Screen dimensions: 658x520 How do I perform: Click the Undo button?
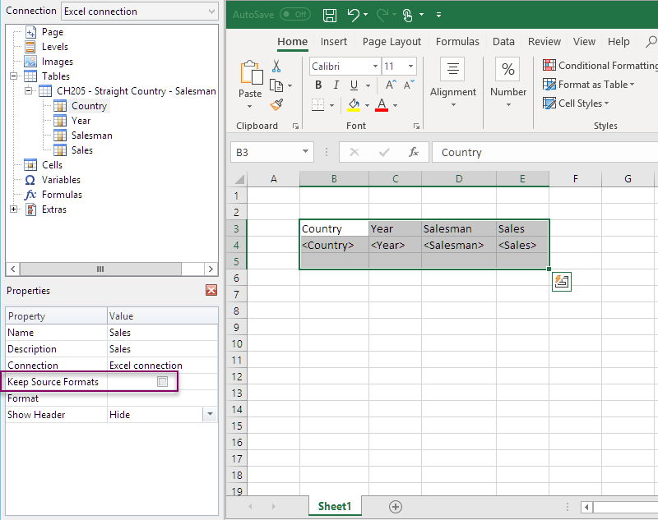coord(355,14)
